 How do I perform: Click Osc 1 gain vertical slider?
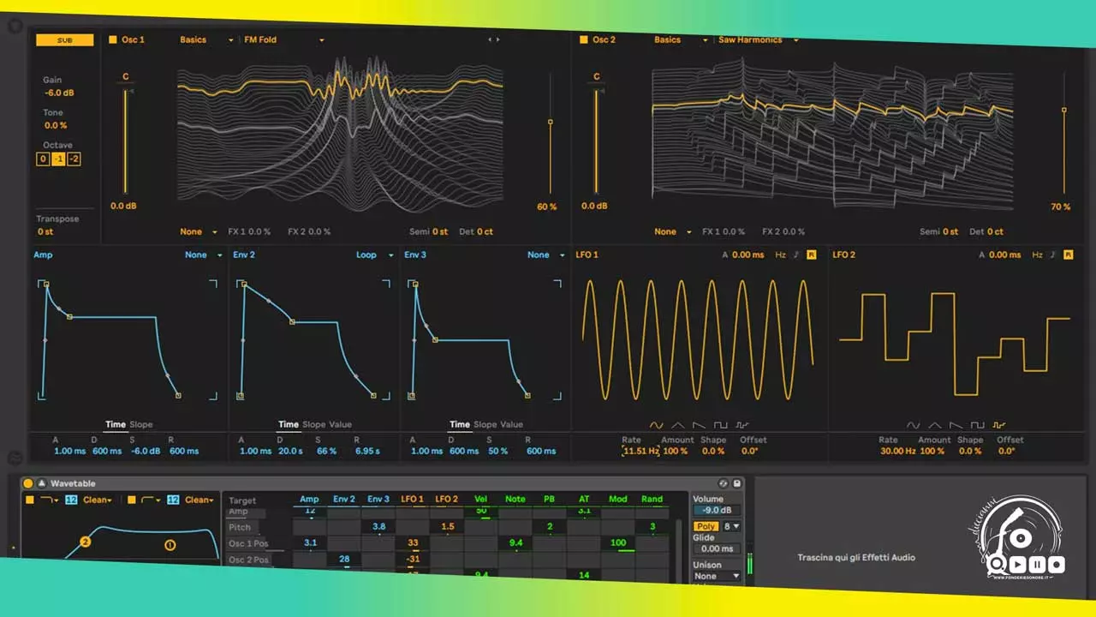pyautogui.click(x=126, y=141)
